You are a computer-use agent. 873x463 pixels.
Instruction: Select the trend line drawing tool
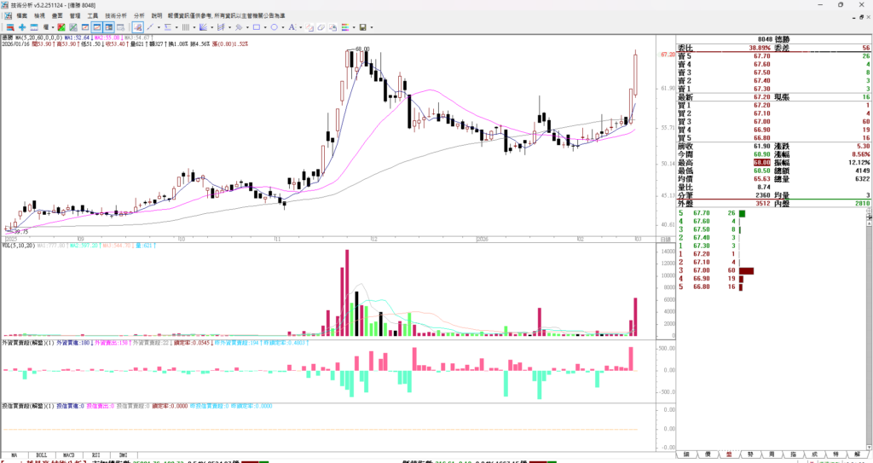[x=150, y=27]
